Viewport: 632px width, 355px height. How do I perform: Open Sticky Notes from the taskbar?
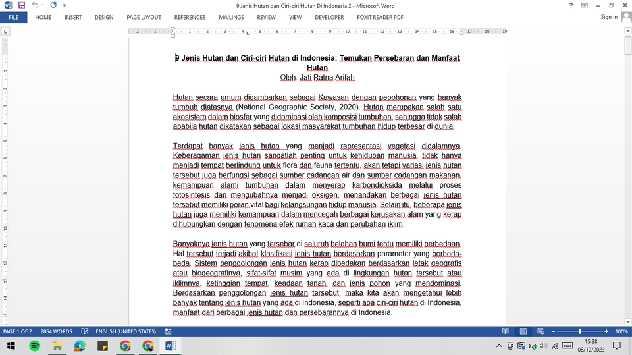coord(103,346)
